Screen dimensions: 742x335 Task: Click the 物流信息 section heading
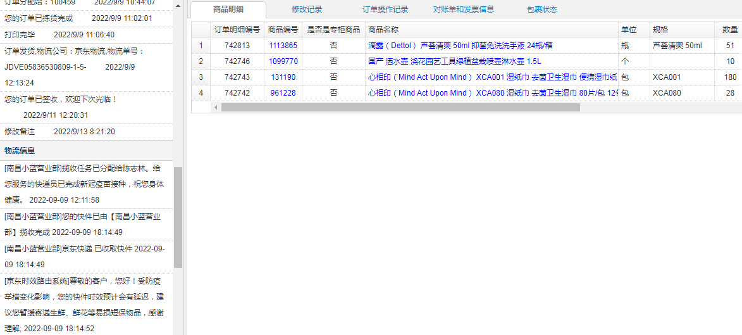(20, 151)
